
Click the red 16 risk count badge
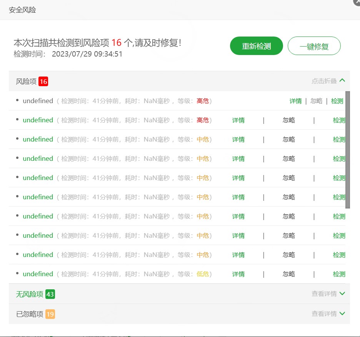pyautogui.click(x=43, y=82)
